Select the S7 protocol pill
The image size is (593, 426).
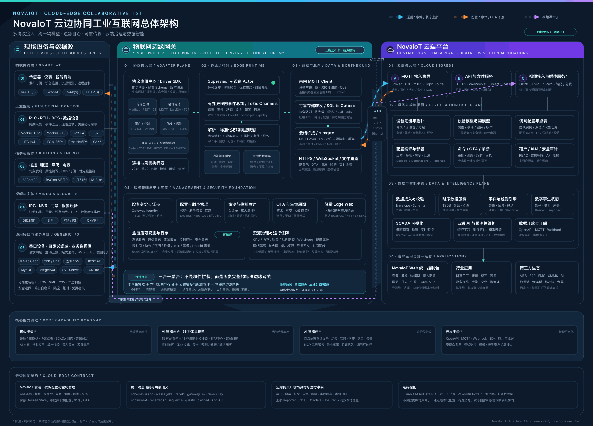click(x=96, y=133)
